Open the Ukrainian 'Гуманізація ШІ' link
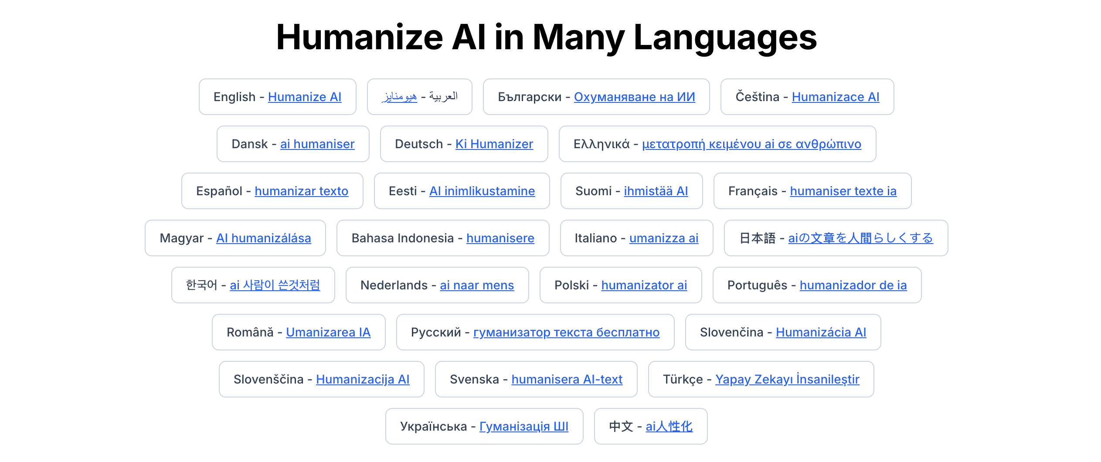 tap(524, 426)
